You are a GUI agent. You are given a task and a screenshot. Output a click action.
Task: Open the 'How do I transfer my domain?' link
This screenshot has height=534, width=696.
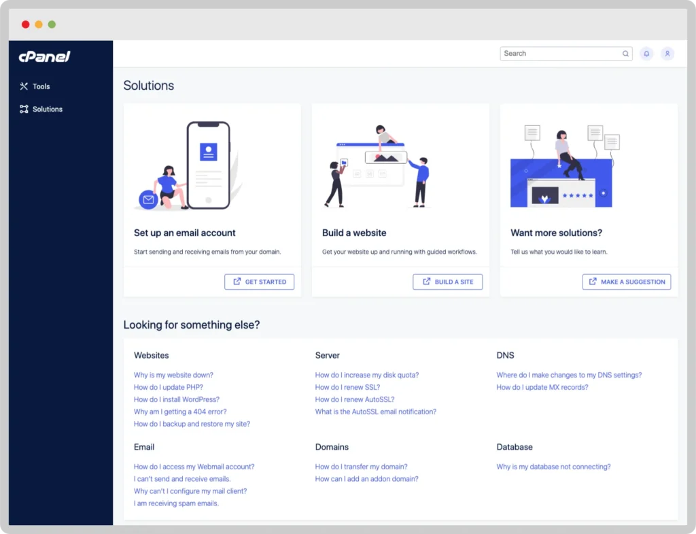point(361,467)
